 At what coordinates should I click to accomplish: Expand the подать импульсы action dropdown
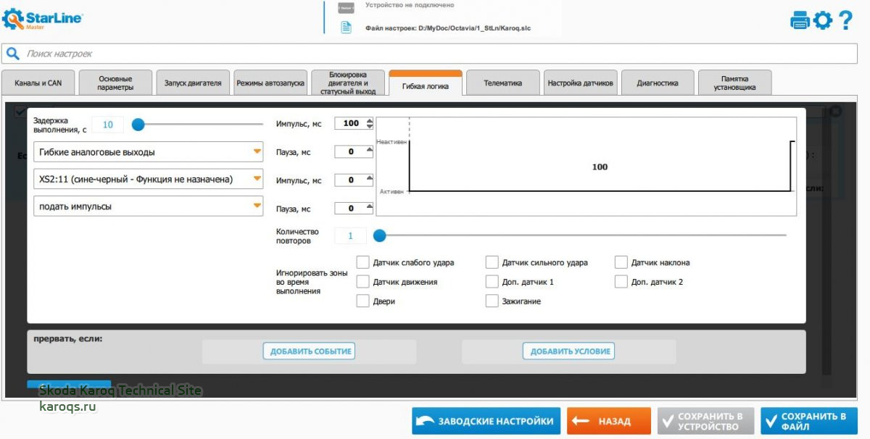pyautogui.click(x=257, y=206)
